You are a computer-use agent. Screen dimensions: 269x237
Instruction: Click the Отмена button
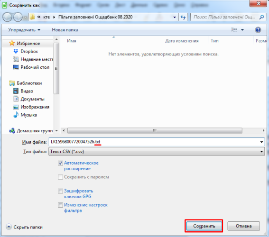[243, 226]
